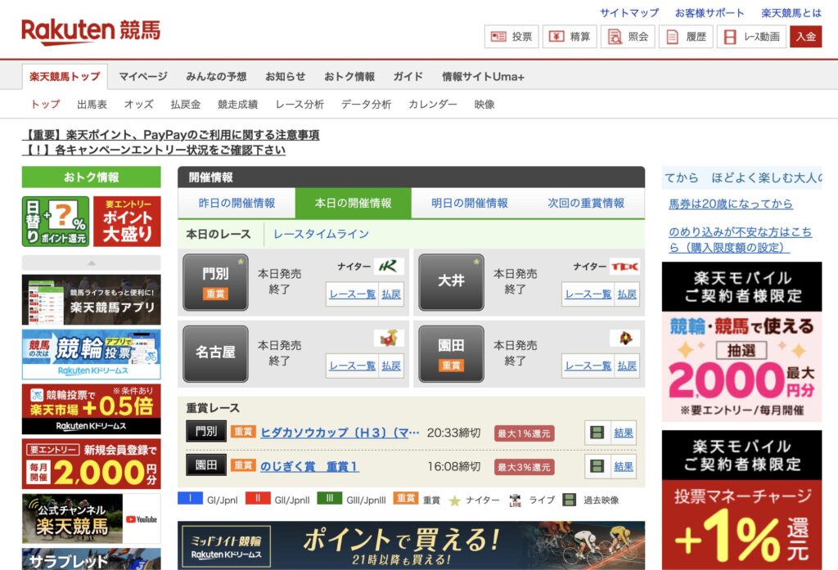
Task: Open the 精算 settlement button
Action: tap(570, 37)
